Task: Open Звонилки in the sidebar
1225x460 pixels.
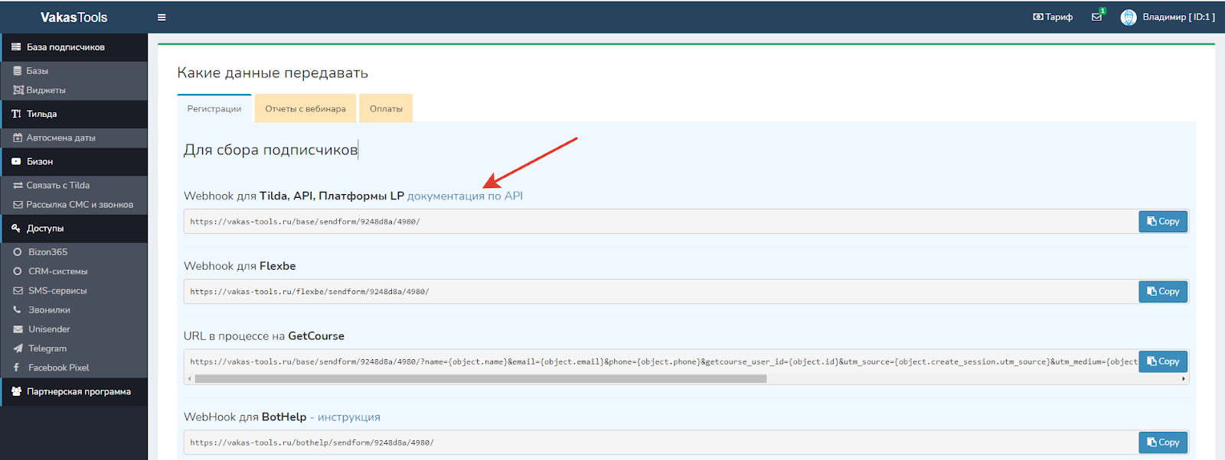Action: point(49,310)
